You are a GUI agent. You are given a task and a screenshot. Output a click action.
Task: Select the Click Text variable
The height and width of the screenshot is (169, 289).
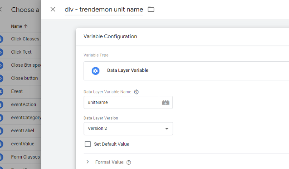(x=21, y=52)
